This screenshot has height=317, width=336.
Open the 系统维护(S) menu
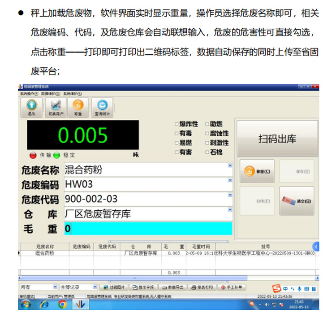(x=73, y=94)
